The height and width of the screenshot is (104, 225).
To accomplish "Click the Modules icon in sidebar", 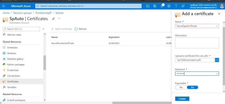I will [4, 53].
